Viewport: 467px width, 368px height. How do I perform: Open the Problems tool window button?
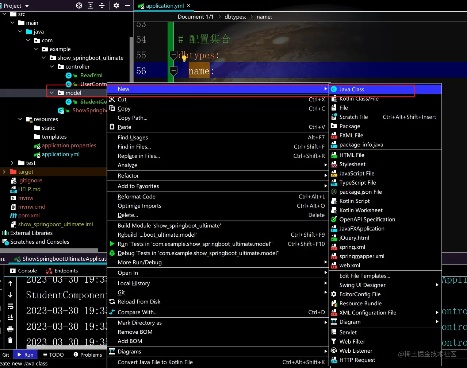coord(88,355)
